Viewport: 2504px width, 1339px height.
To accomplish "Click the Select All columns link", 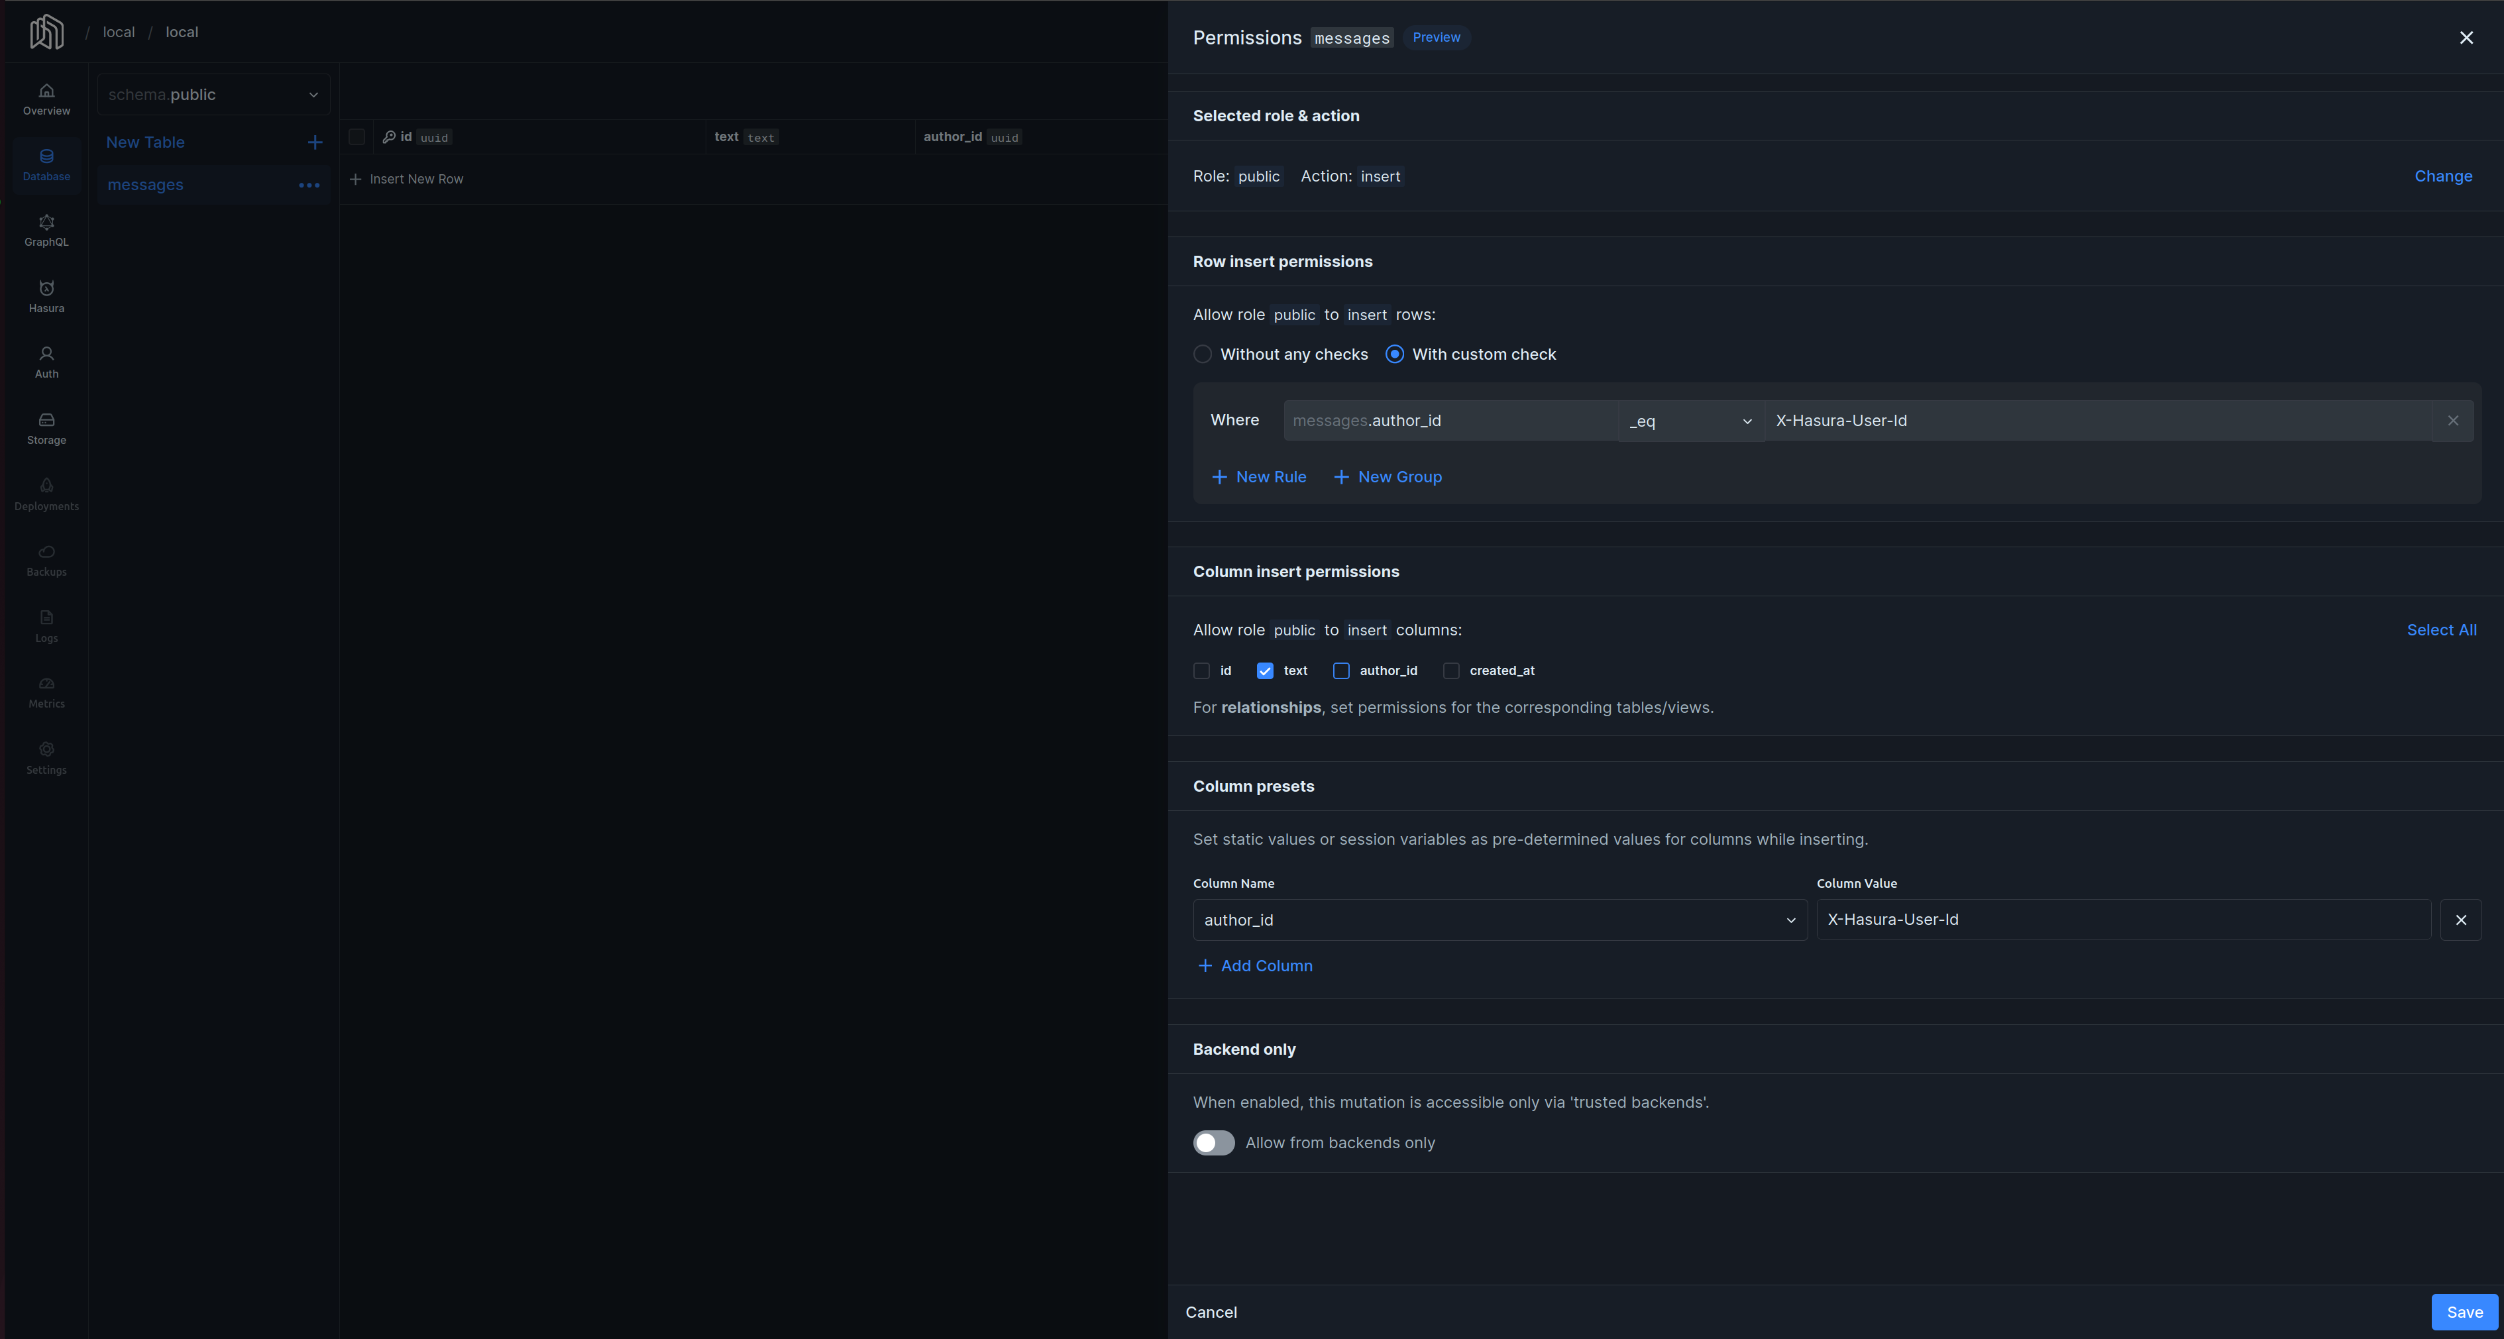I will tap(2442, 629).
